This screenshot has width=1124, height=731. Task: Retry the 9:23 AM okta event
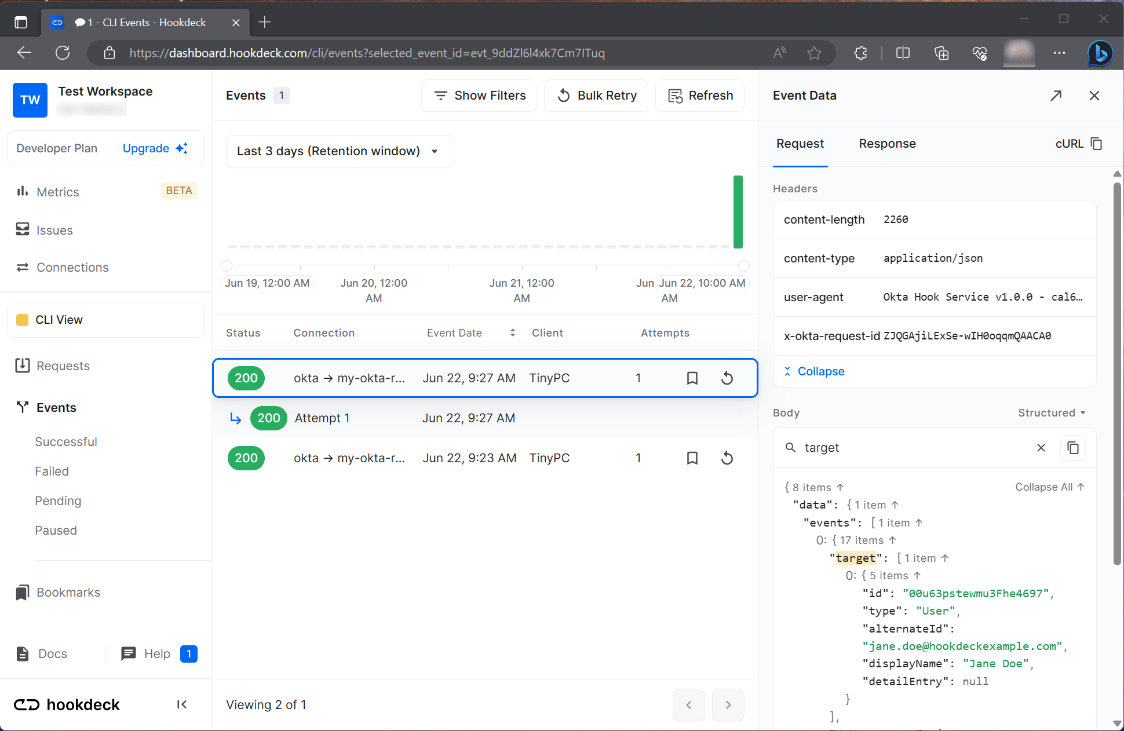(x=727, y=458)
